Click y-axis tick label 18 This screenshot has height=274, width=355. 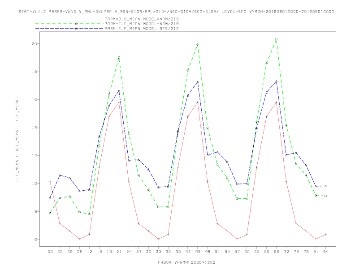click(35, 72)
